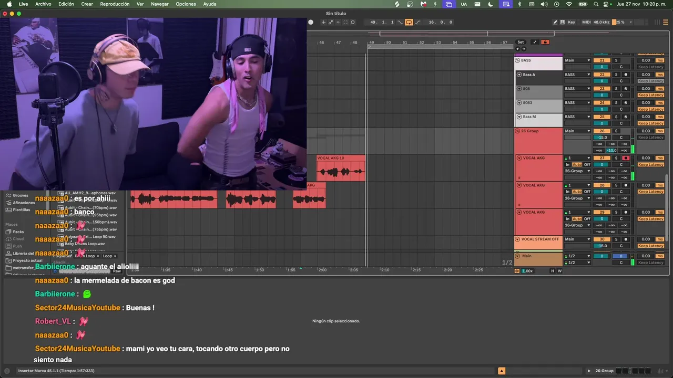
Task: Unfold the Bass A track
Action: tap(519, 75)
